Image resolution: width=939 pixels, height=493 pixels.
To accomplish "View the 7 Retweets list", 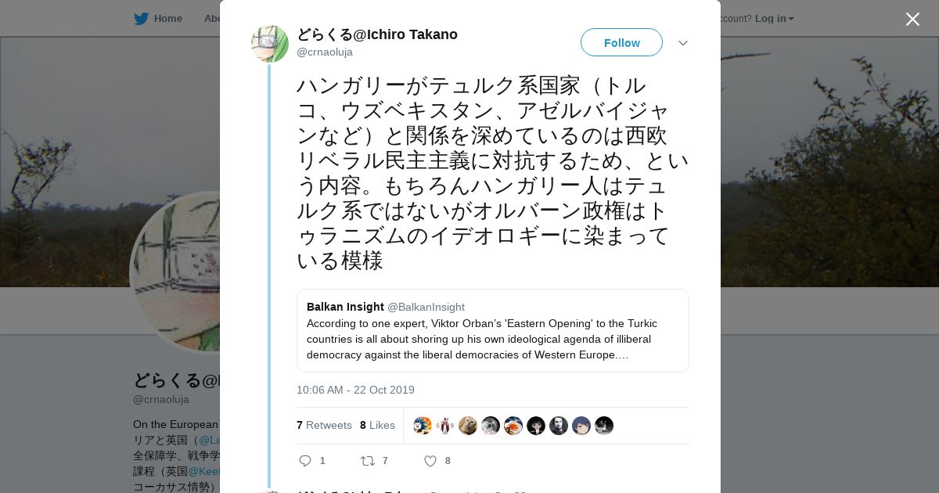I will click(x=324, y=425).
